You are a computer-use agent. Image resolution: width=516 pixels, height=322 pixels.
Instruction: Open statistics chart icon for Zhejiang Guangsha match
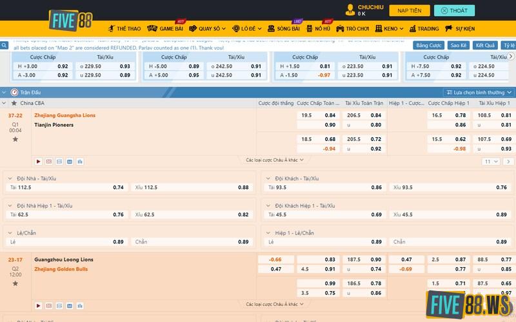[x=80, y=162]
